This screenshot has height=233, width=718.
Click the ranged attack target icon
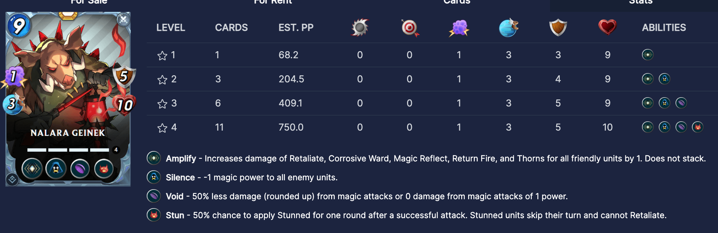point(410,28)
